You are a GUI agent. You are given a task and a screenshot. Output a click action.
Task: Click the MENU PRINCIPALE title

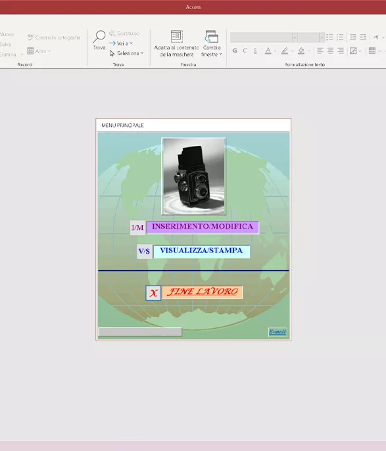pyautogui.click(x=122, y=126)
